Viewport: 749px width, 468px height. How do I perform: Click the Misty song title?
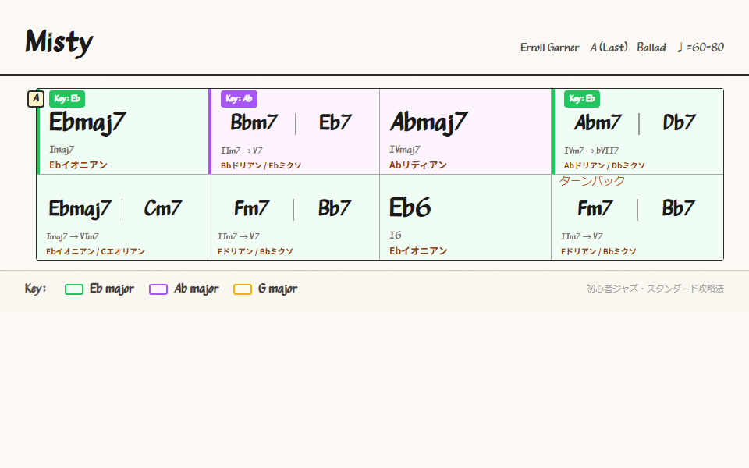tap(59, 42)
